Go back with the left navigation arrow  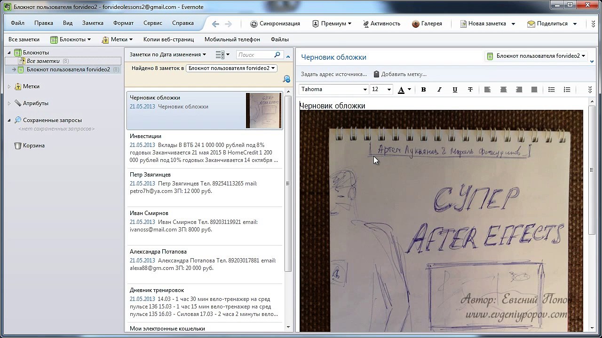click(x=215, y=24)
